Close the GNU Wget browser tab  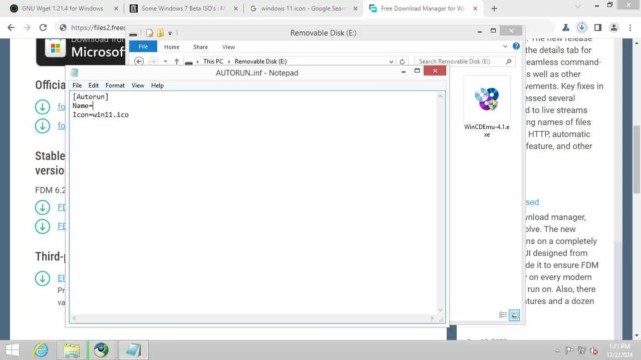[x=116, y=8]
